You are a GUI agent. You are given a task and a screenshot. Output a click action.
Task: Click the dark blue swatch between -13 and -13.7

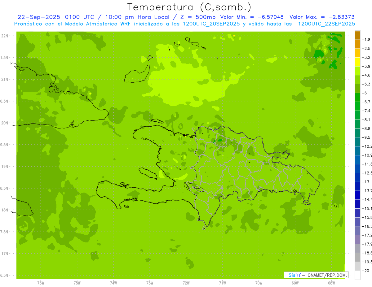coord(357,186)
